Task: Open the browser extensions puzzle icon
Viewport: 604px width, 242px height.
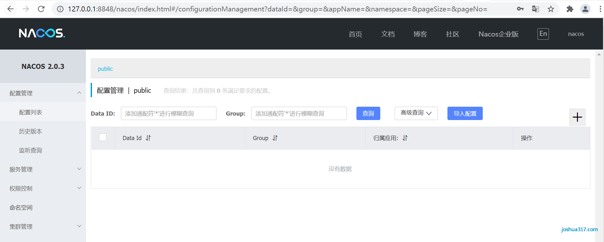Action: pyautogui.click(x=570, y=9)
